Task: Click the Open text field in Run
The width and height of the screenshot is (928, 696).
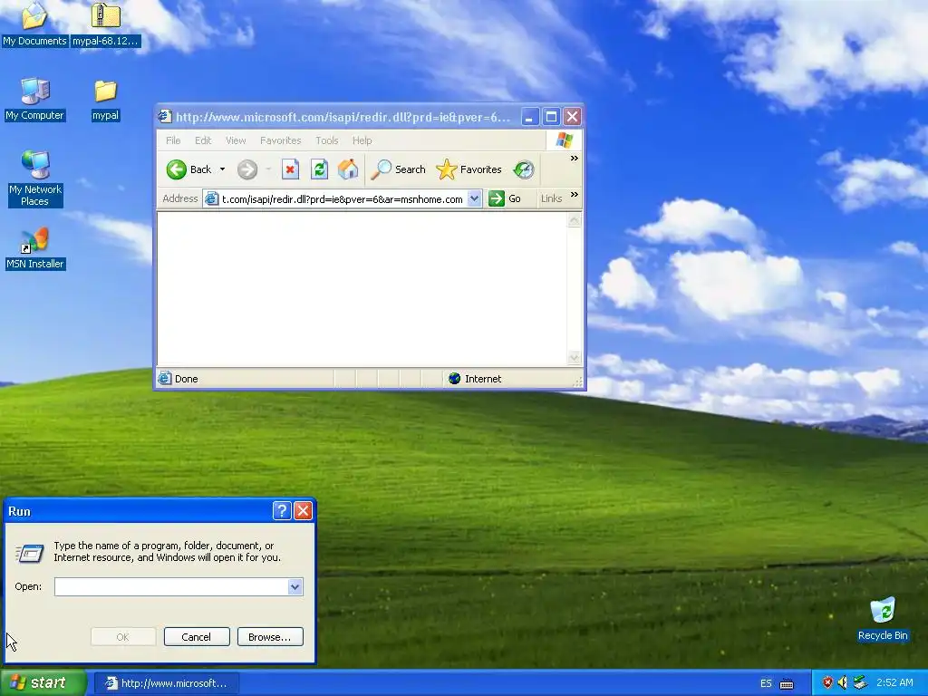Action: (171, 586)
